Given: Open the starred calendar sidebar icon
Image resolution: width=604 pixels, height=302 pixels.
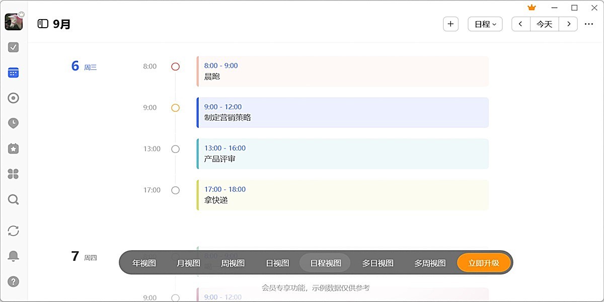Looking at the screenshot, I should (14, 148).
